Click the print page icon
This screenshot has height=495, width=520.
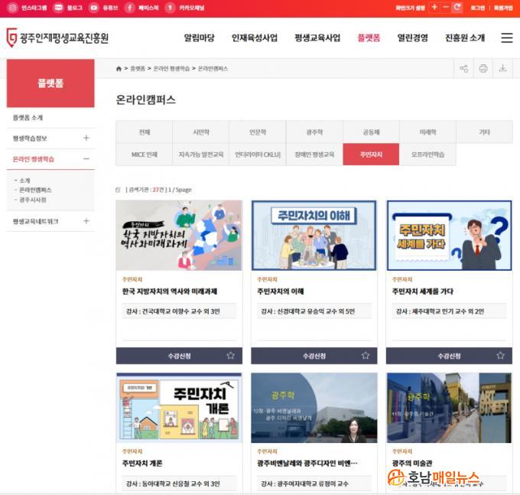point(483,69)
